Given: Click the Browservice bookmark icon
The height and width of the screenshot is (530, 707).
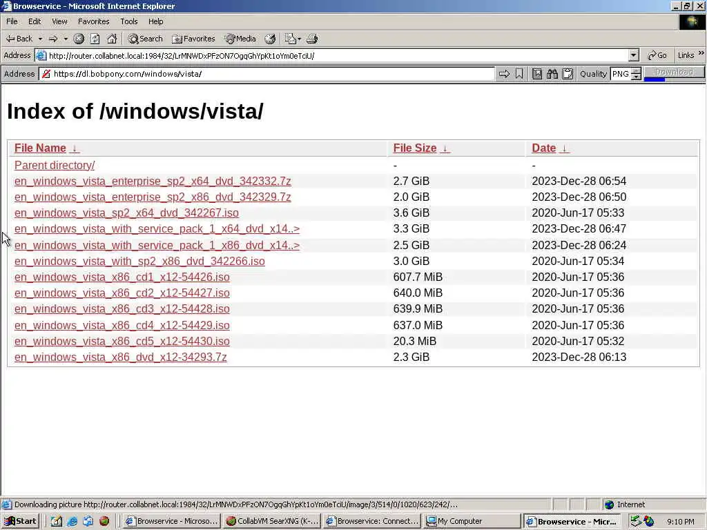Looking at the screenshot, I should point(519,73).
